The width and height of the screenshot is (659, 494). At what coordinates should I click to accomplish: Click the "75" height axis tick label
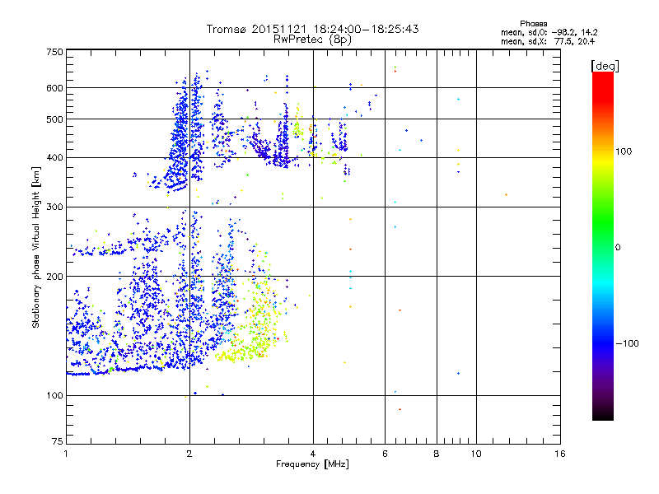[x=58, y=441]
